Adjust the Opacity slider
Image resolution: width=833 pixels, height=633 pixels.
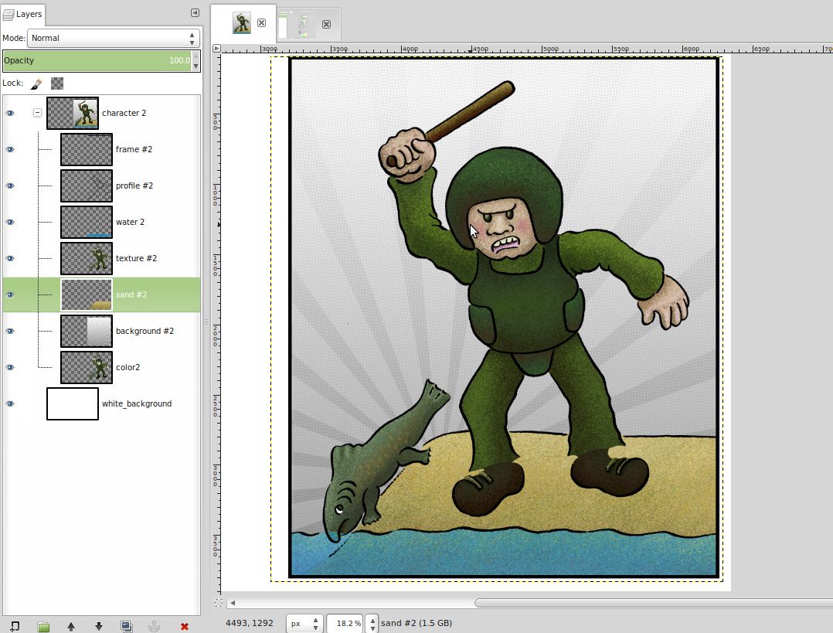pyautogui.click(x=100, y=60)
